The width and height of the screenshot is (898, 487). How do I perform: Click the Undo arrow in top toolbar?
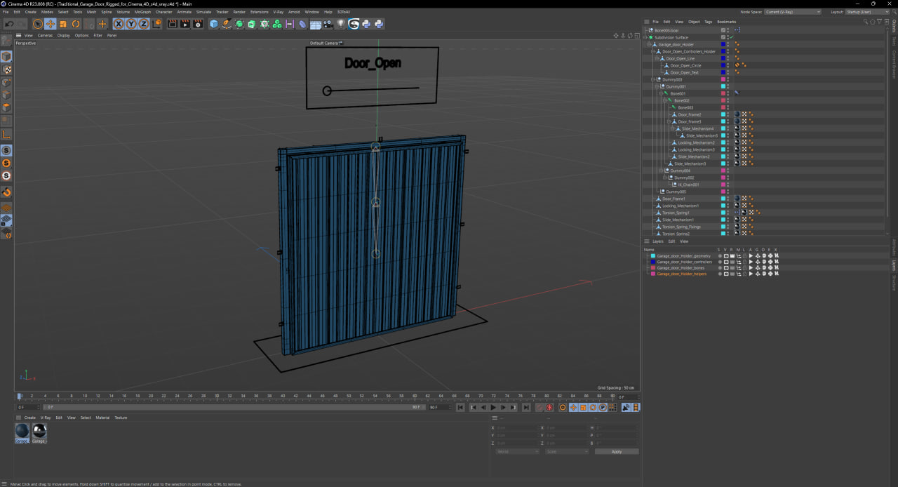9,24
